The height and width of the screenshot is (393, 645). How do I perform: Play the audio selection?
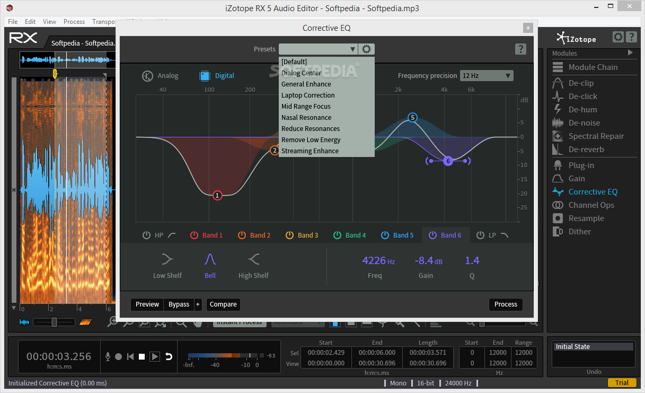click(x=155, y=357)
